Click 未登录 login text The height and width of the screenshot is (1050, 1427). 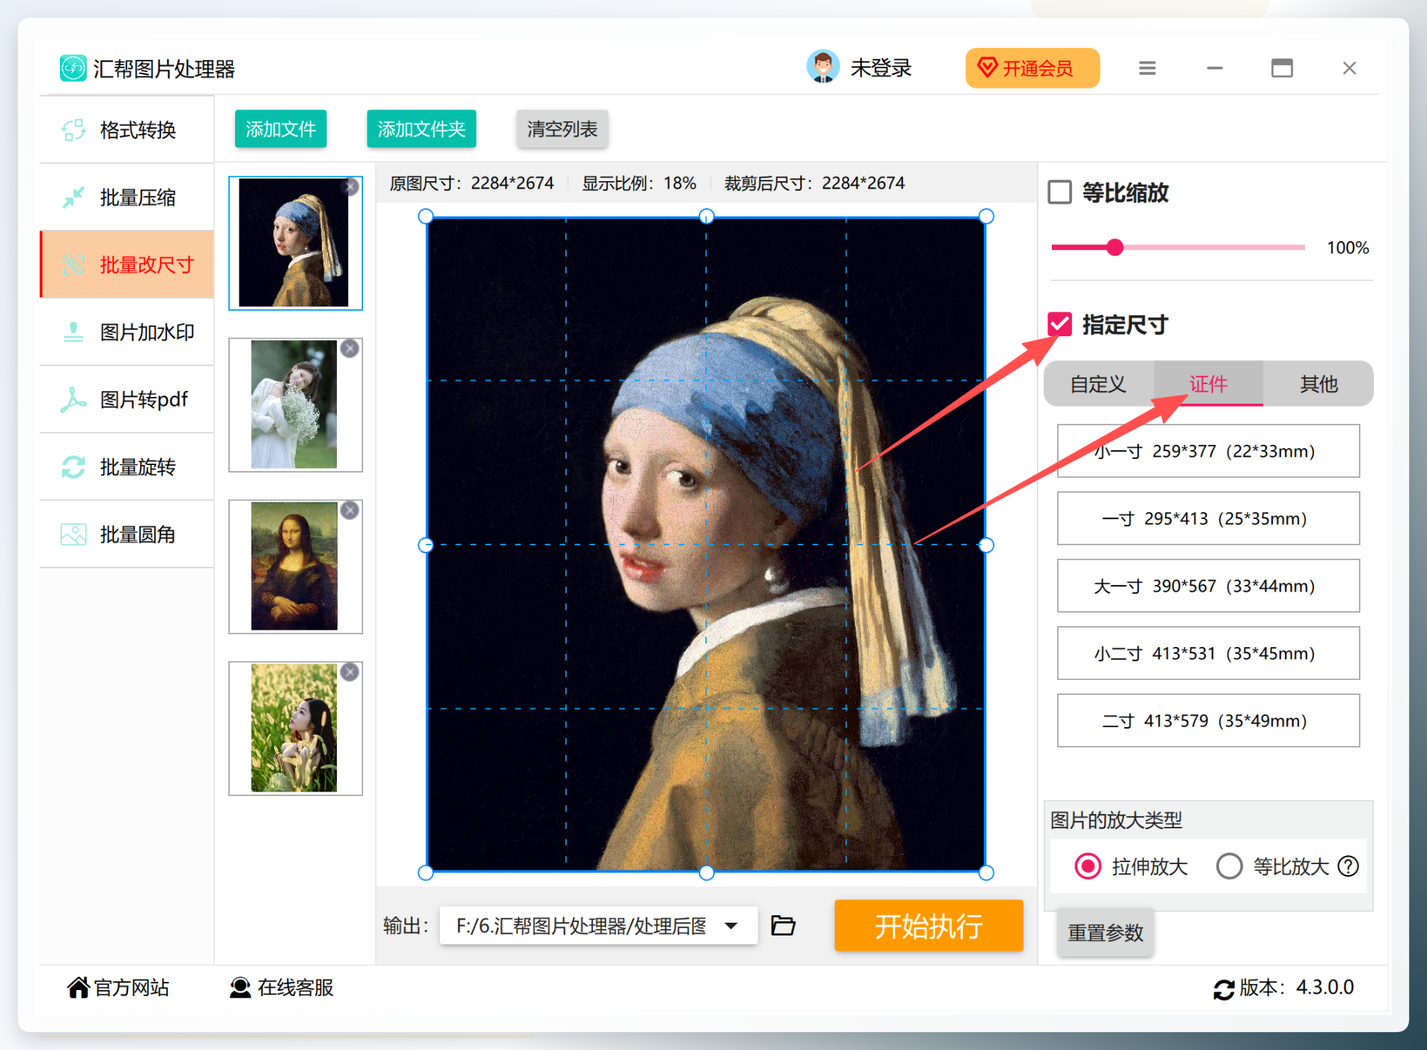tap(880, 68)
